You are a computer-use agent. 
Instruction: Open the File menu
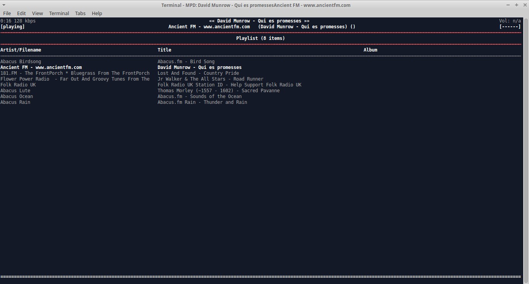(7, 13)
